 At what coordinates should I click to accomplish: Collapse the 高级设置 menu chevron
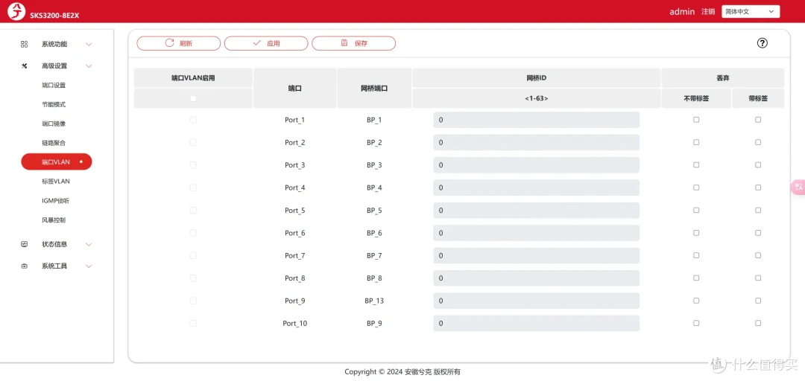[89, 65]
